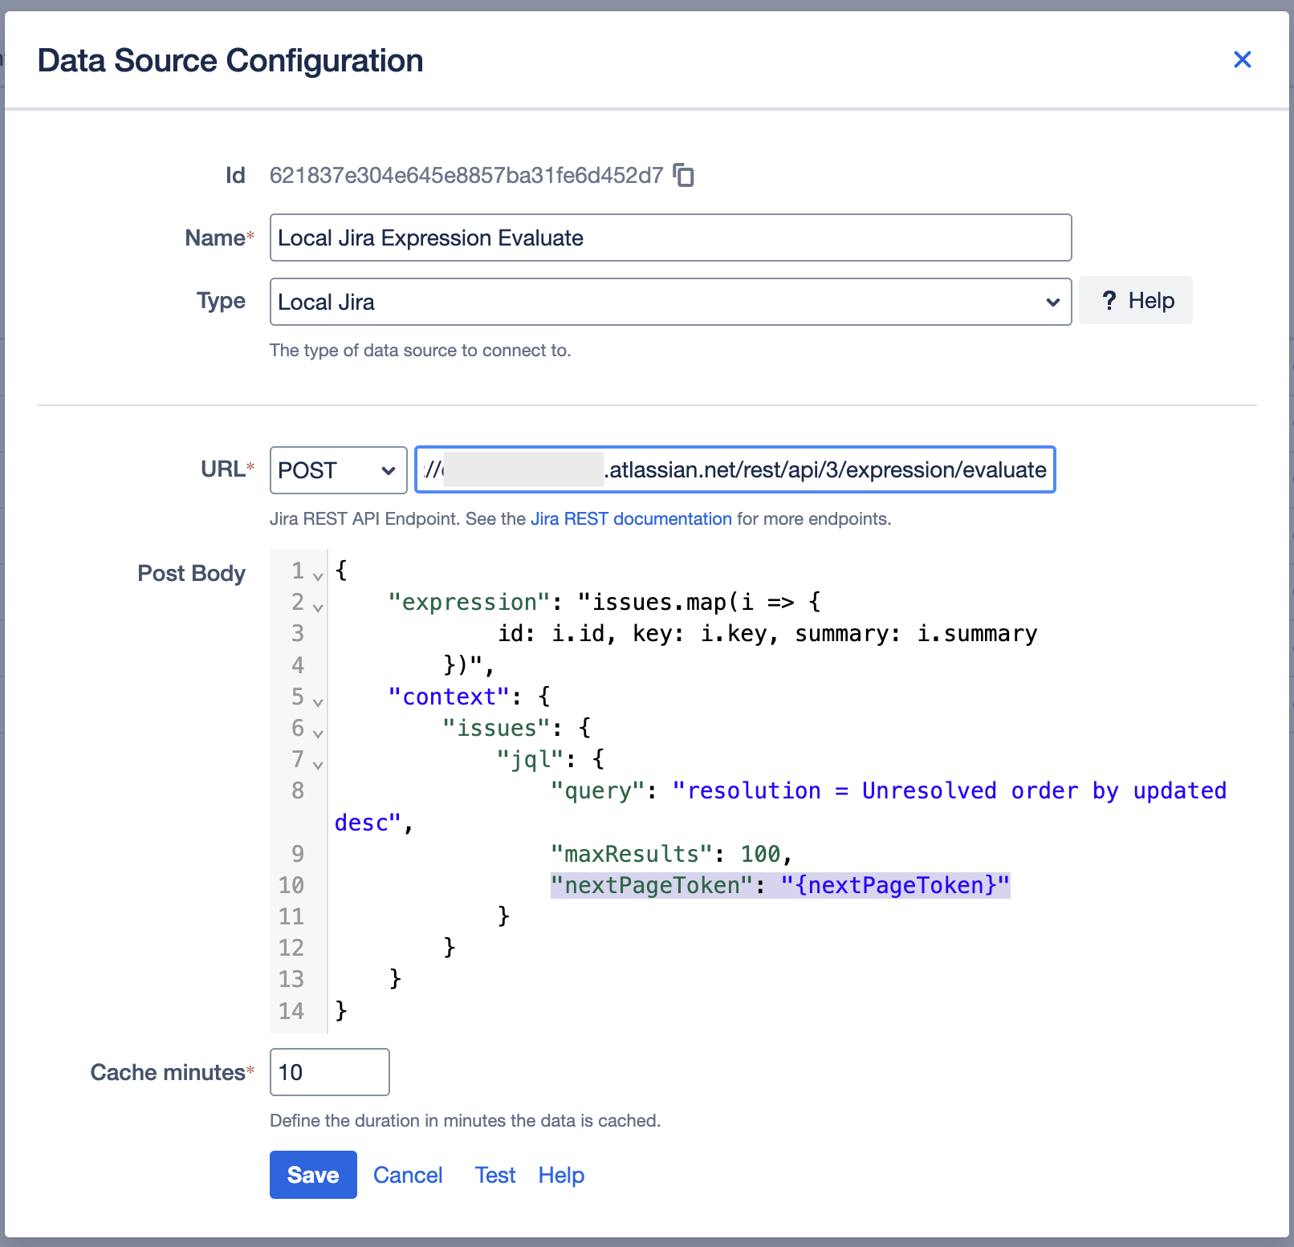Open the Jira REST documentation link
The width and height of the screenshot is (1294, 1247).
tap(631, 519)
